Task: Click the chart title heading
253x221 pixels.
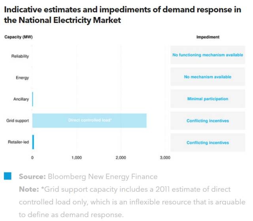Action: coord(122,15)
